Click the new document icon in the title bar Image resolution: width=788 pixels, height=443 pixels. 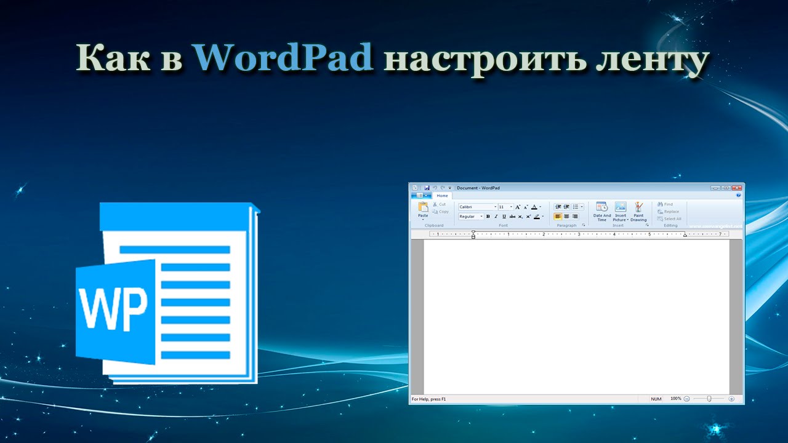point(415,188)
